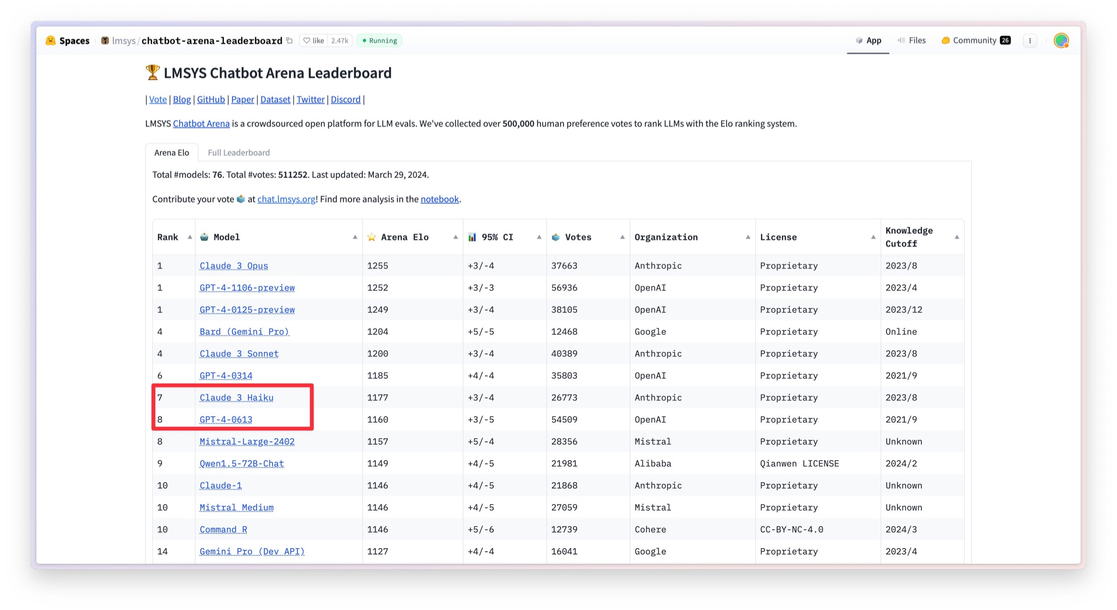1117x610 pixels.
Task: Open the Community tab
Action: click(x=976, y=41)
